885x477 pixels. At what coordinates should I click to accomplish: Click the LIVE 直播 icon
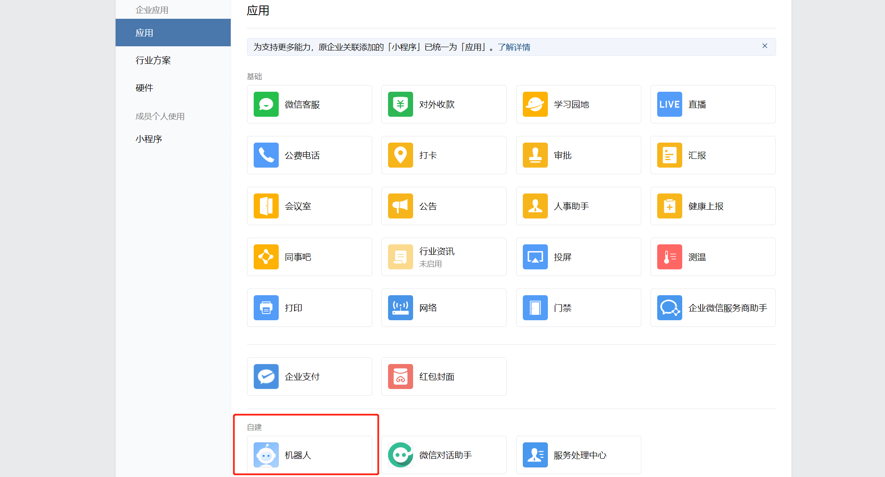(x=669, y=104)
